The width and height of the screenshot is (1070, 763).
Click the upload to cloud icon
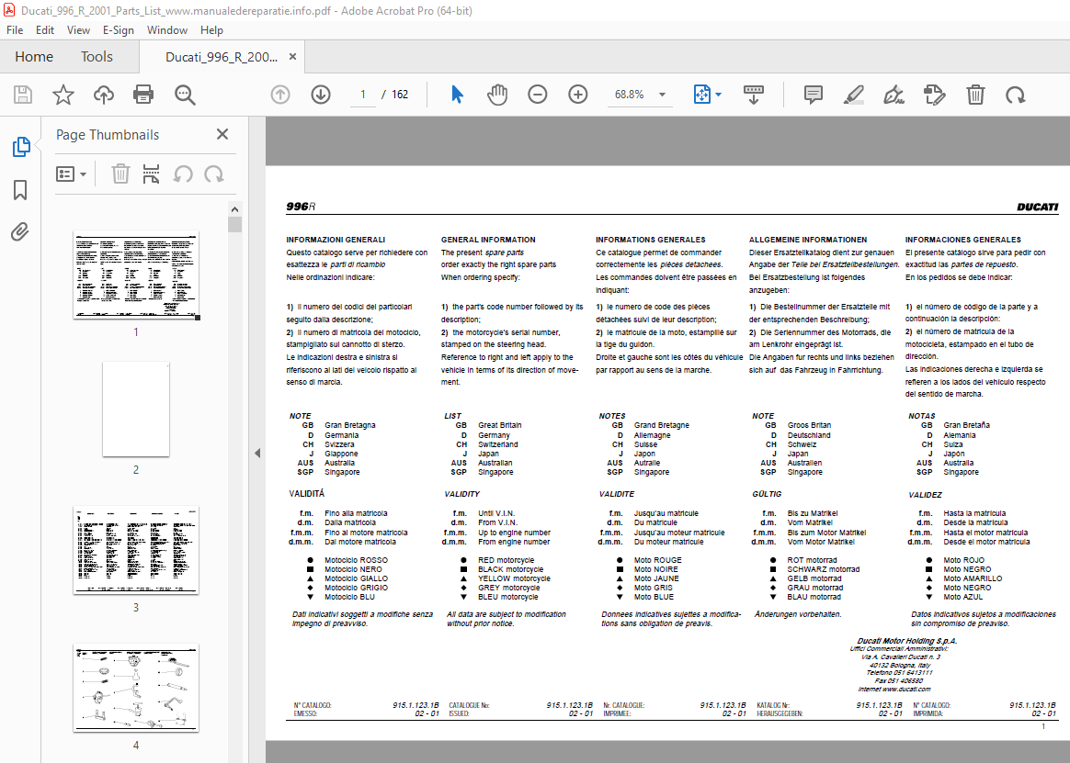pyautogui.click(x=104, y=94)
